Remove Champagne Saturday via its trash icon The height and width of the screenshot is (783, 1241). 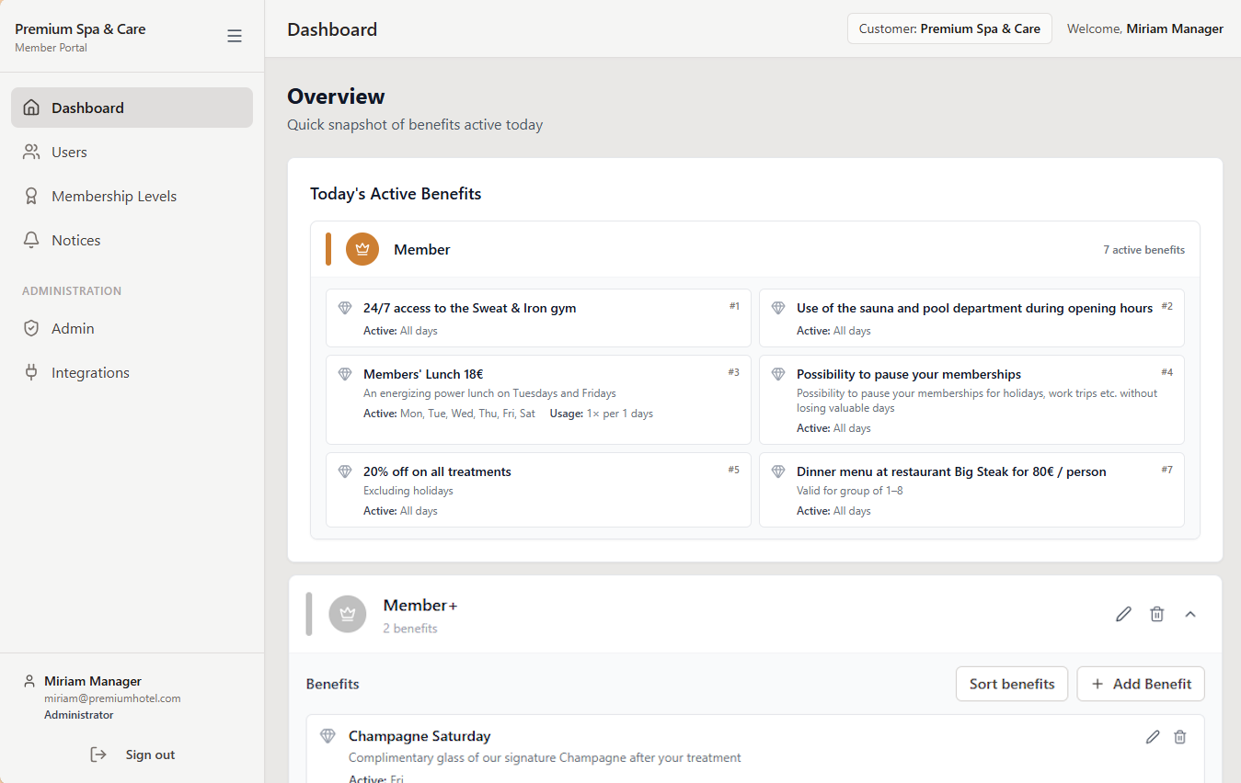point(1180,736)
